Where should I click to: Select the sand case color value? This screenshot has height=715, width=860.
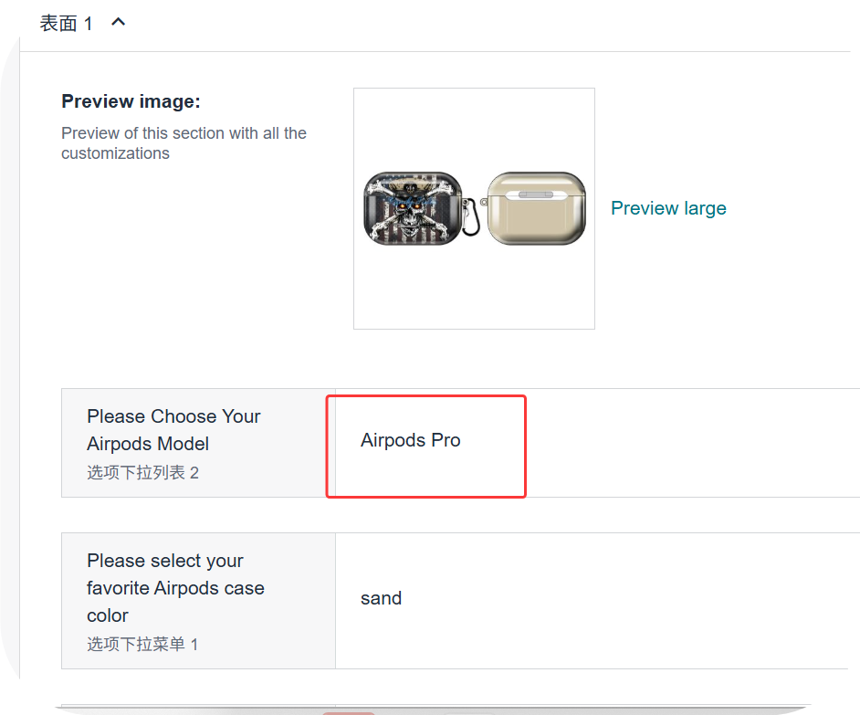(x=381, y=598)
